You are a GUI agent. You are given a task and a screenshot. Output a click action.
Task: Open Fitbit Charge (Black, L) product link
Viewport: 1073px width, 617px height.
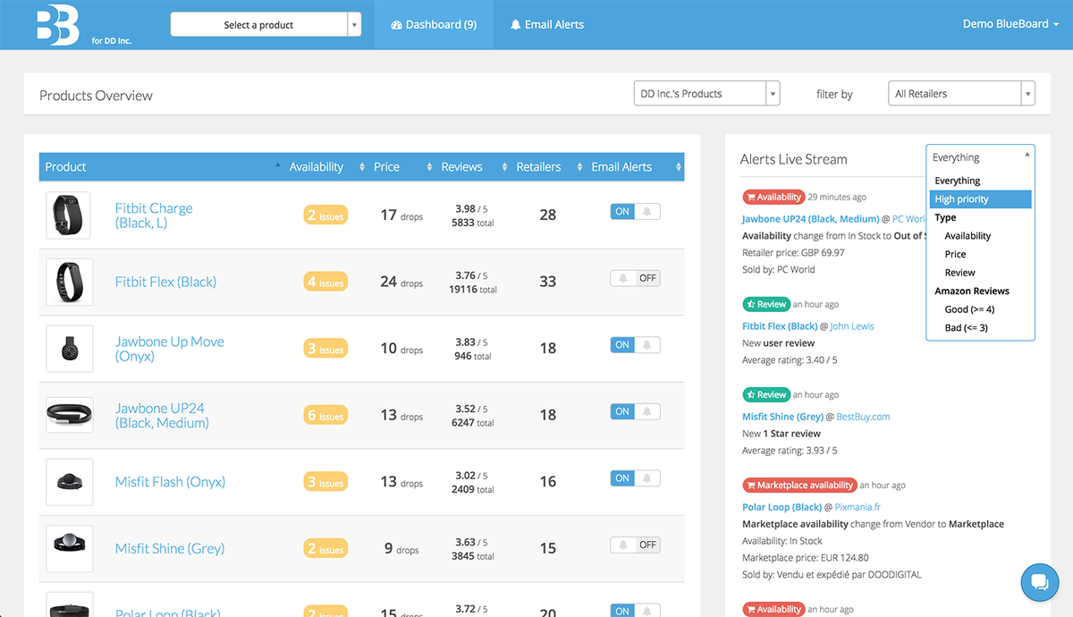[154, 216]
